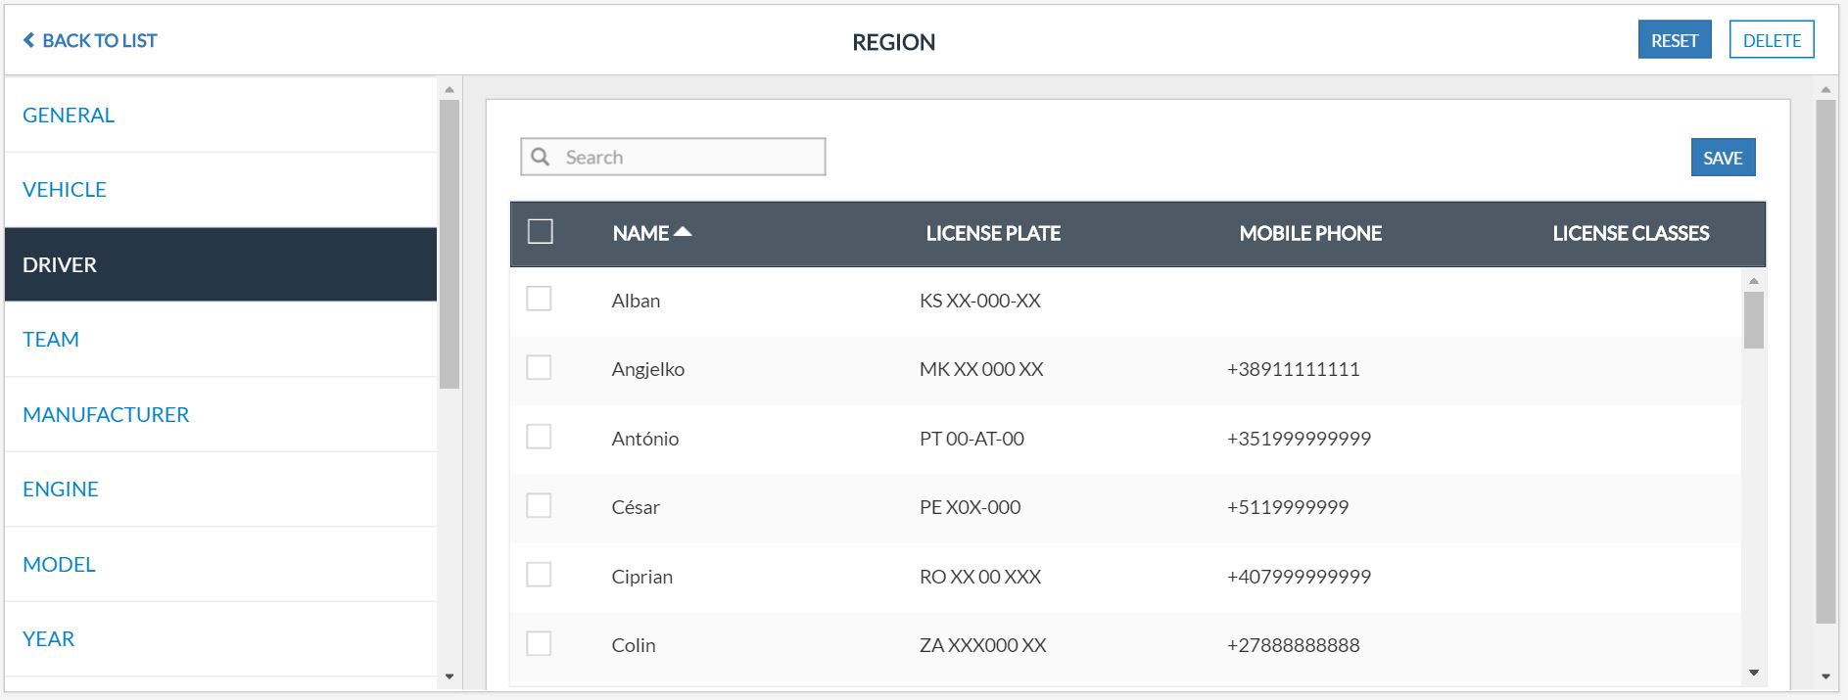Sort by Mobile Phone column
The image size is (1848, 700).
coord(1310,233)
